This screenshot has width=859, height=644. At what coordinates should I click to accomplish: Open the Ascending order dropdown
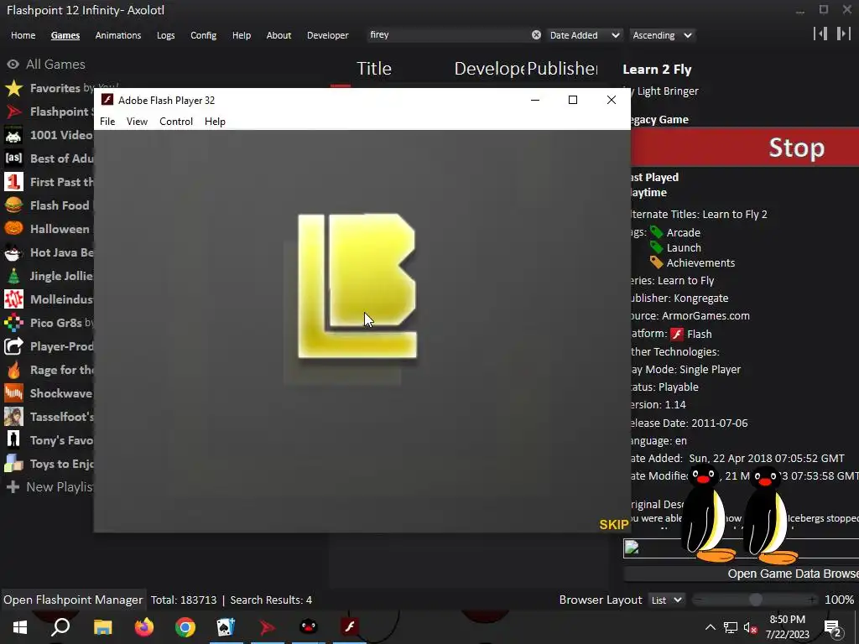coord(663,35)
